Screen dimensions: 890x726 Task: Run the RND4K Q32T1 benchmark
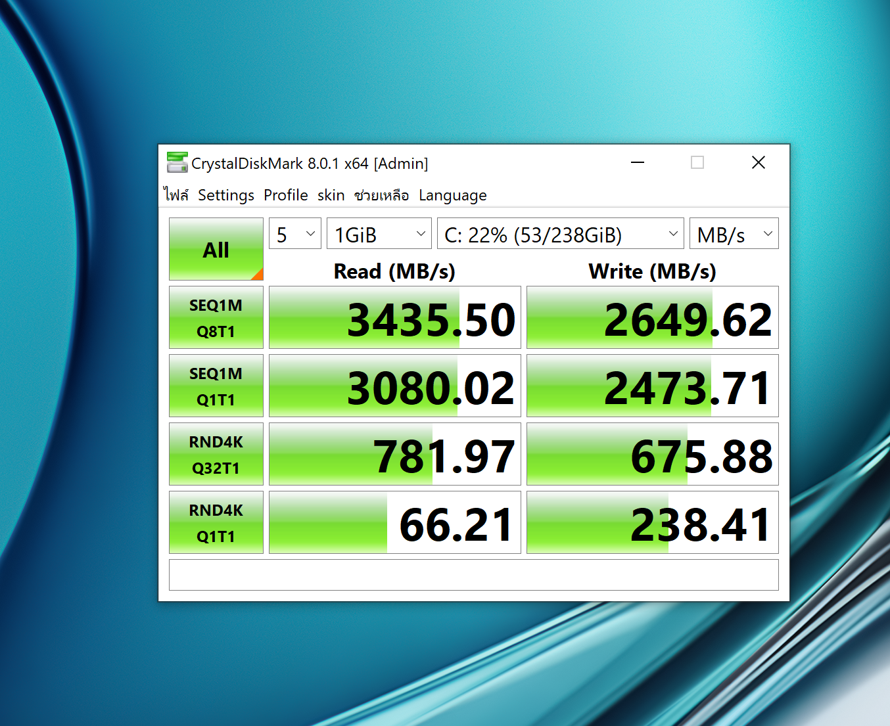pos(216,454)
